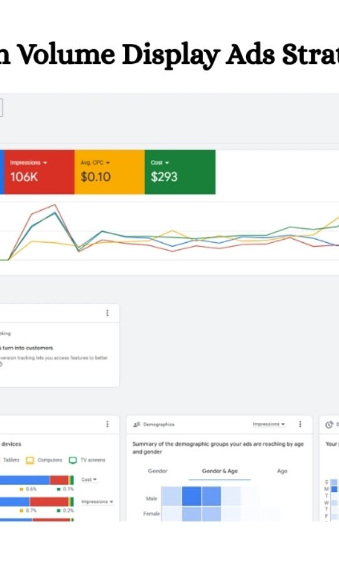Image resolution: width=339 pixels, height=561 pixels.
Task: Open the conversion tracking card's three-dot menu
Action: click(107, 313)
